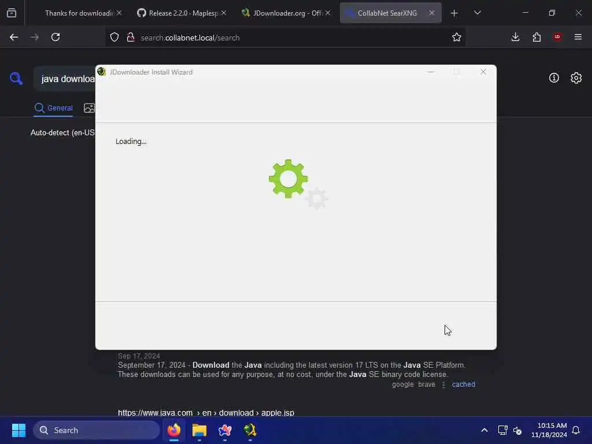Image resolution: width=592 pixels, height=444 pixels.
Task: Click the SearXNG magnifier search icon
Action: tap(16, 79)
